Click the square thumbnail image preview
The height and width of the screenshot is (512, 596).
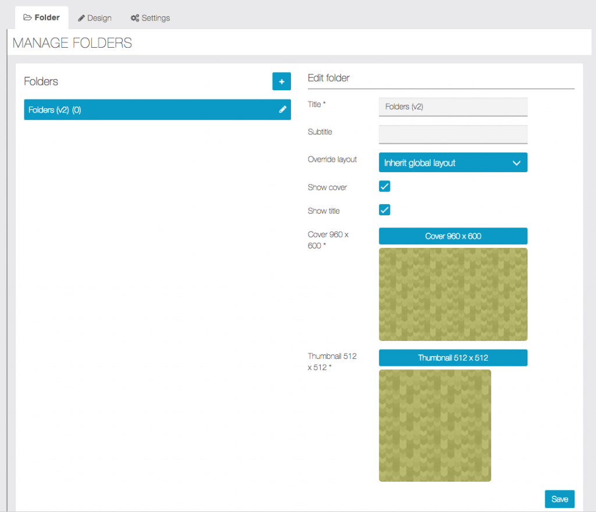[435, 425]
